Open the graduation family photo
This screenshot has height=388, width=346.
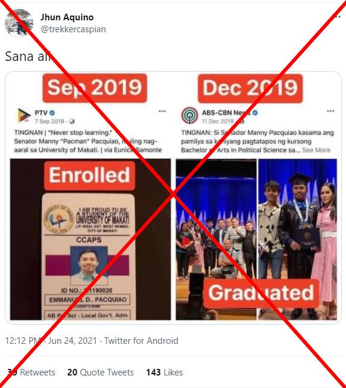(x=297, y=239)
